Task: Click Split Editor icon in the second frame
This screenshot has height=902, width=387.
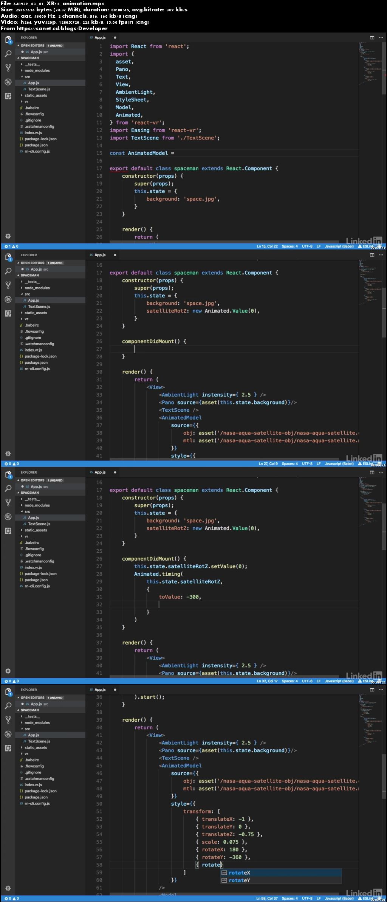Action: point(372,255)
